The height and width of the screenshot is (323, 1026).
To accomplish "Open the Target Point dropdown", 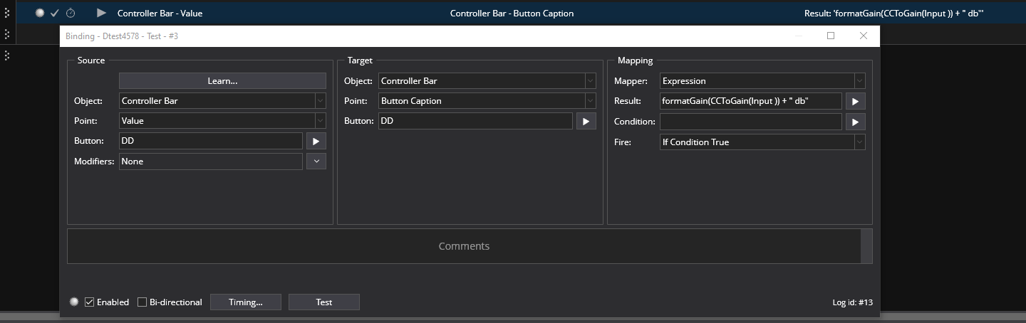I will 590,101.
